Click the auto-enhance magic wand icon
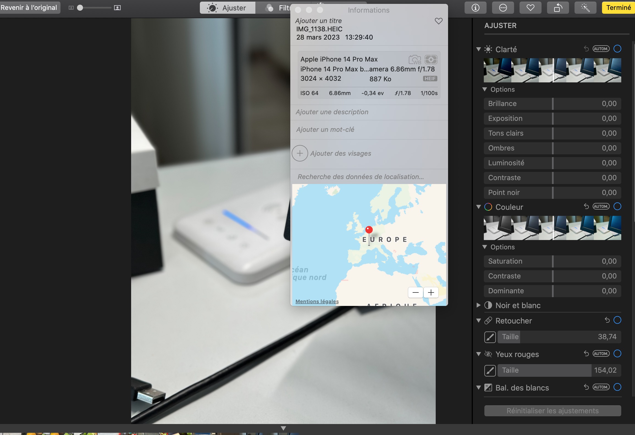Image resolution: width=635 pixels, height=435 pixels. point(585,8)
